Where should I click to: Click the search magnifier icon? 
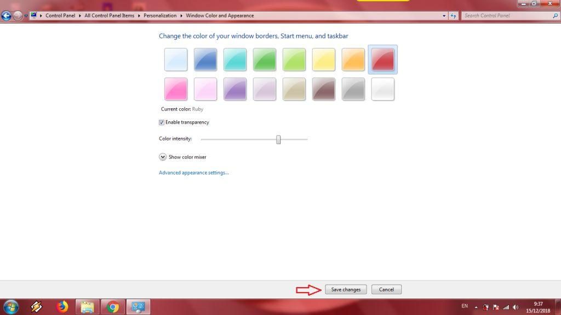tap(556, 16)
